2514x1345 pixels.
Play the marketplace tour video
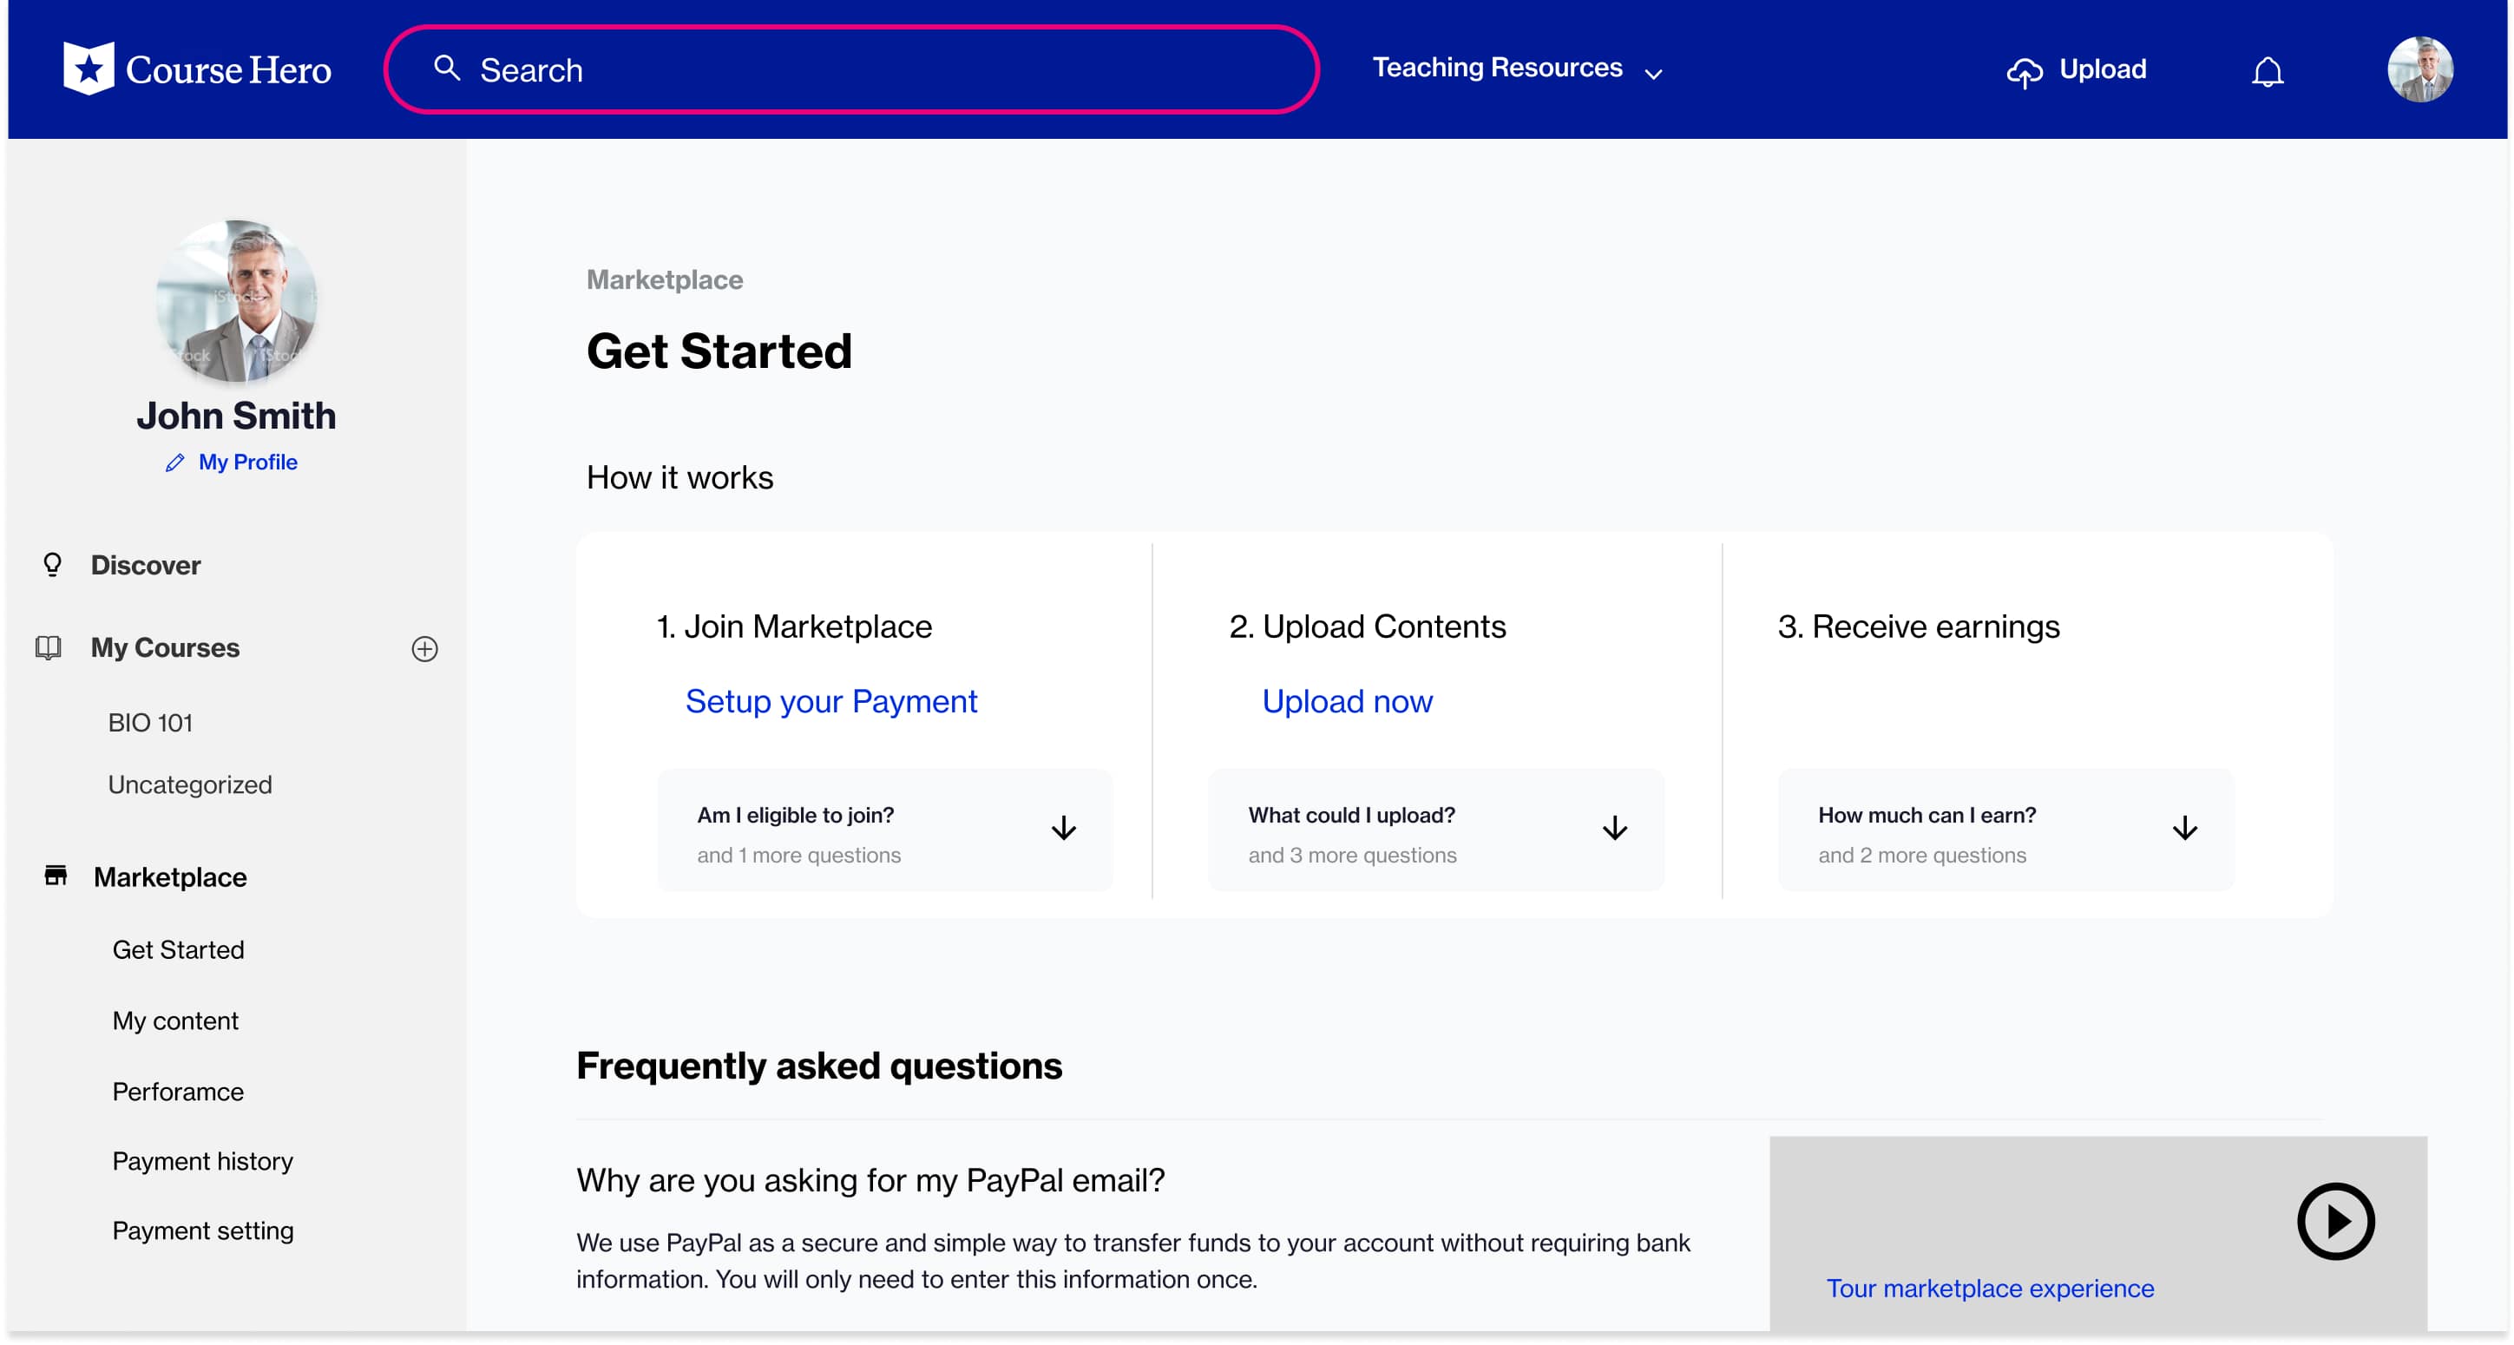coord(2334,1221)
